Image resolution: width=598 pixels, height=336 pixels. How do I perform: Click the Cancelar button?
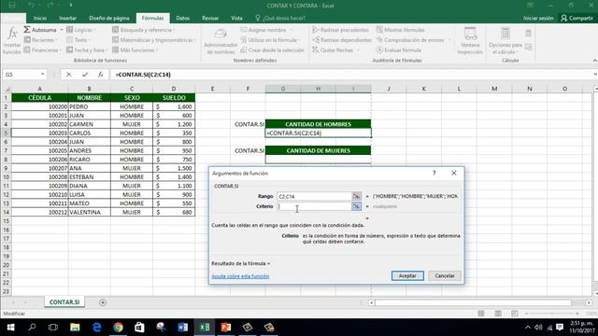(x=445, y=276)
